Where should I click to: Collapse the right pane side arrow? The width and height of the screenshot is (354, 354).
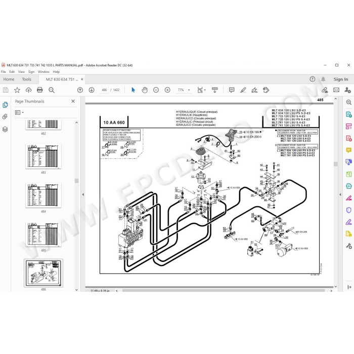click(340, 194)
